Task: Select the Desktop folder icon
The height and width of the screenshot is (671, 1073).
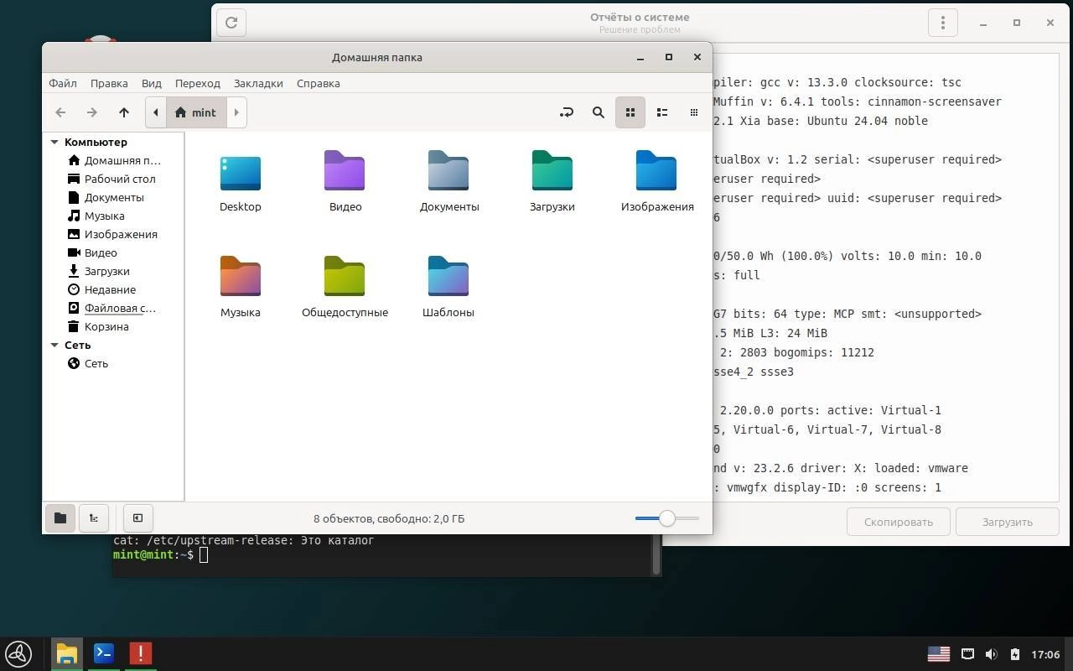Action: click(241, 172)
